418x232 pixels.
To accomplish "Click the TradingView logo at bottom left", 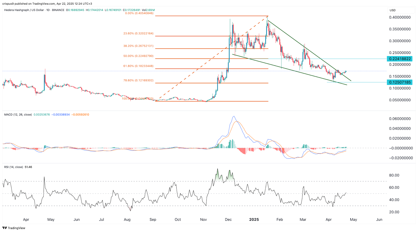I will (x=14, y=228).
